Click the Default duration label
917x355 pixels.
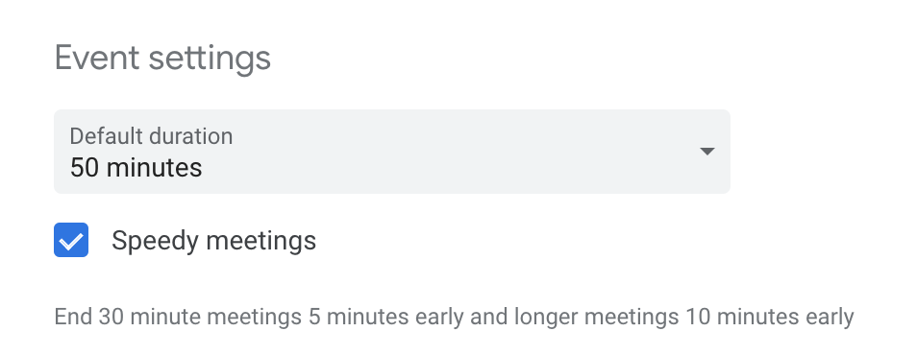pos(151,136)
